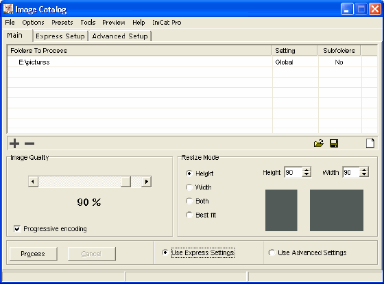Select the Width resize mode
The height and width of the screenshot is (284, 384).
(189, 187)
